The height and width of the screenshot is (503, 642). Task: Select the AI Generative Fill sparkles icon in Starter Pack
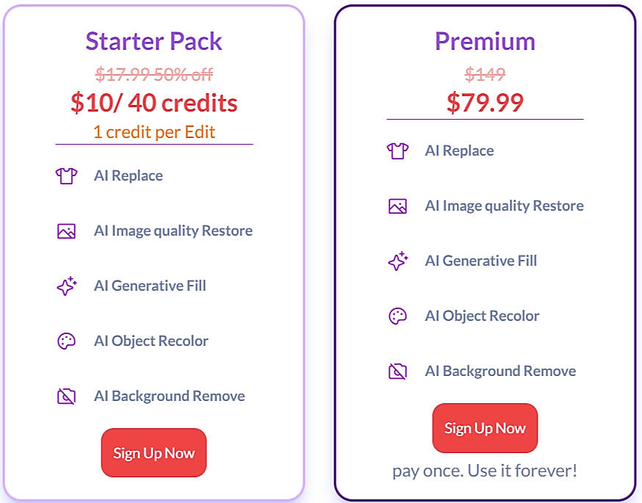[x=67, y=286]
